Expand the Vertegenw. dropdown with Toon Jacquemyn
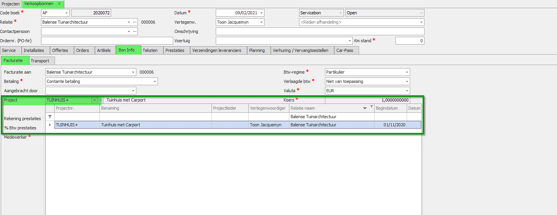 (x=261, y=22)
